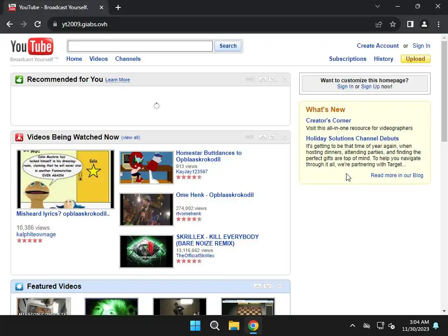
Task: Close the Featured Videos panel
Action: pos(280,286)
